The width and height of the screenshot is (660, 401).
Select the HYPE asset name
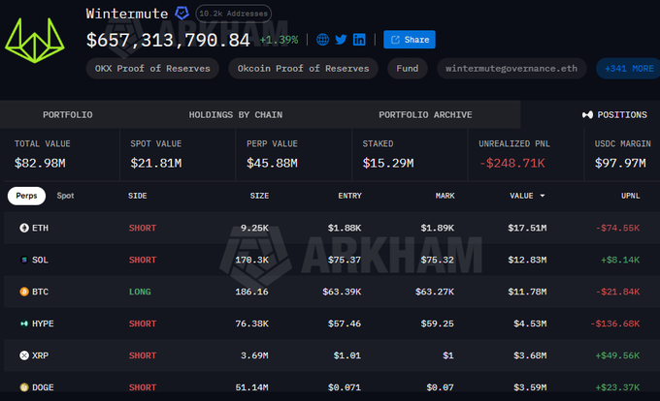click(43, 324)
